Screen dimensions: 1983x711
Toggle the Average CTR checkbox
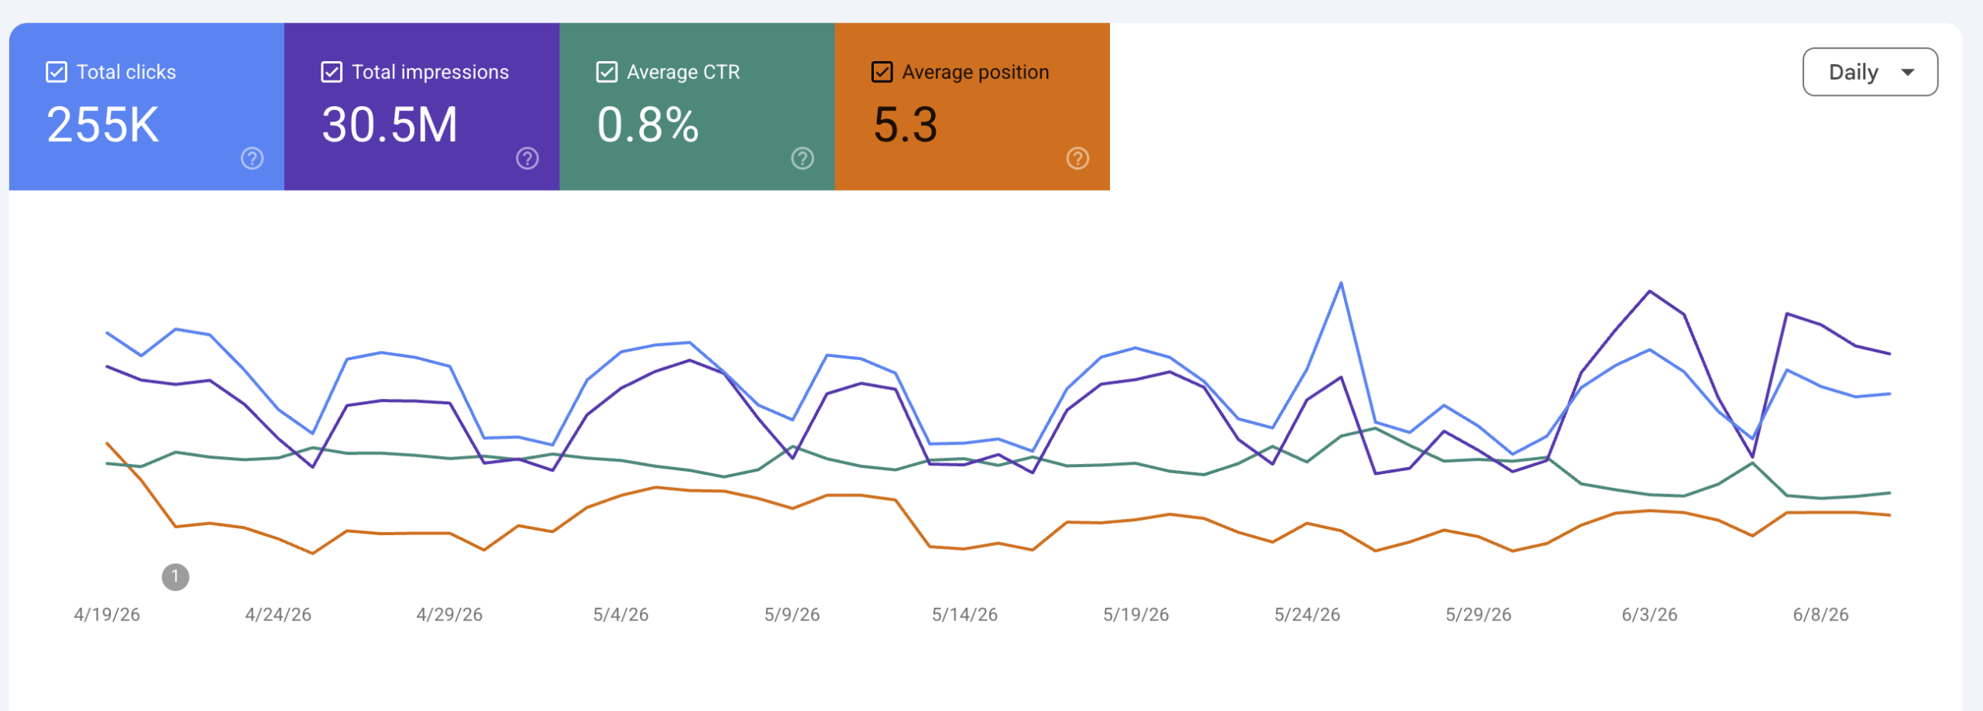click(x=607, y=72)
